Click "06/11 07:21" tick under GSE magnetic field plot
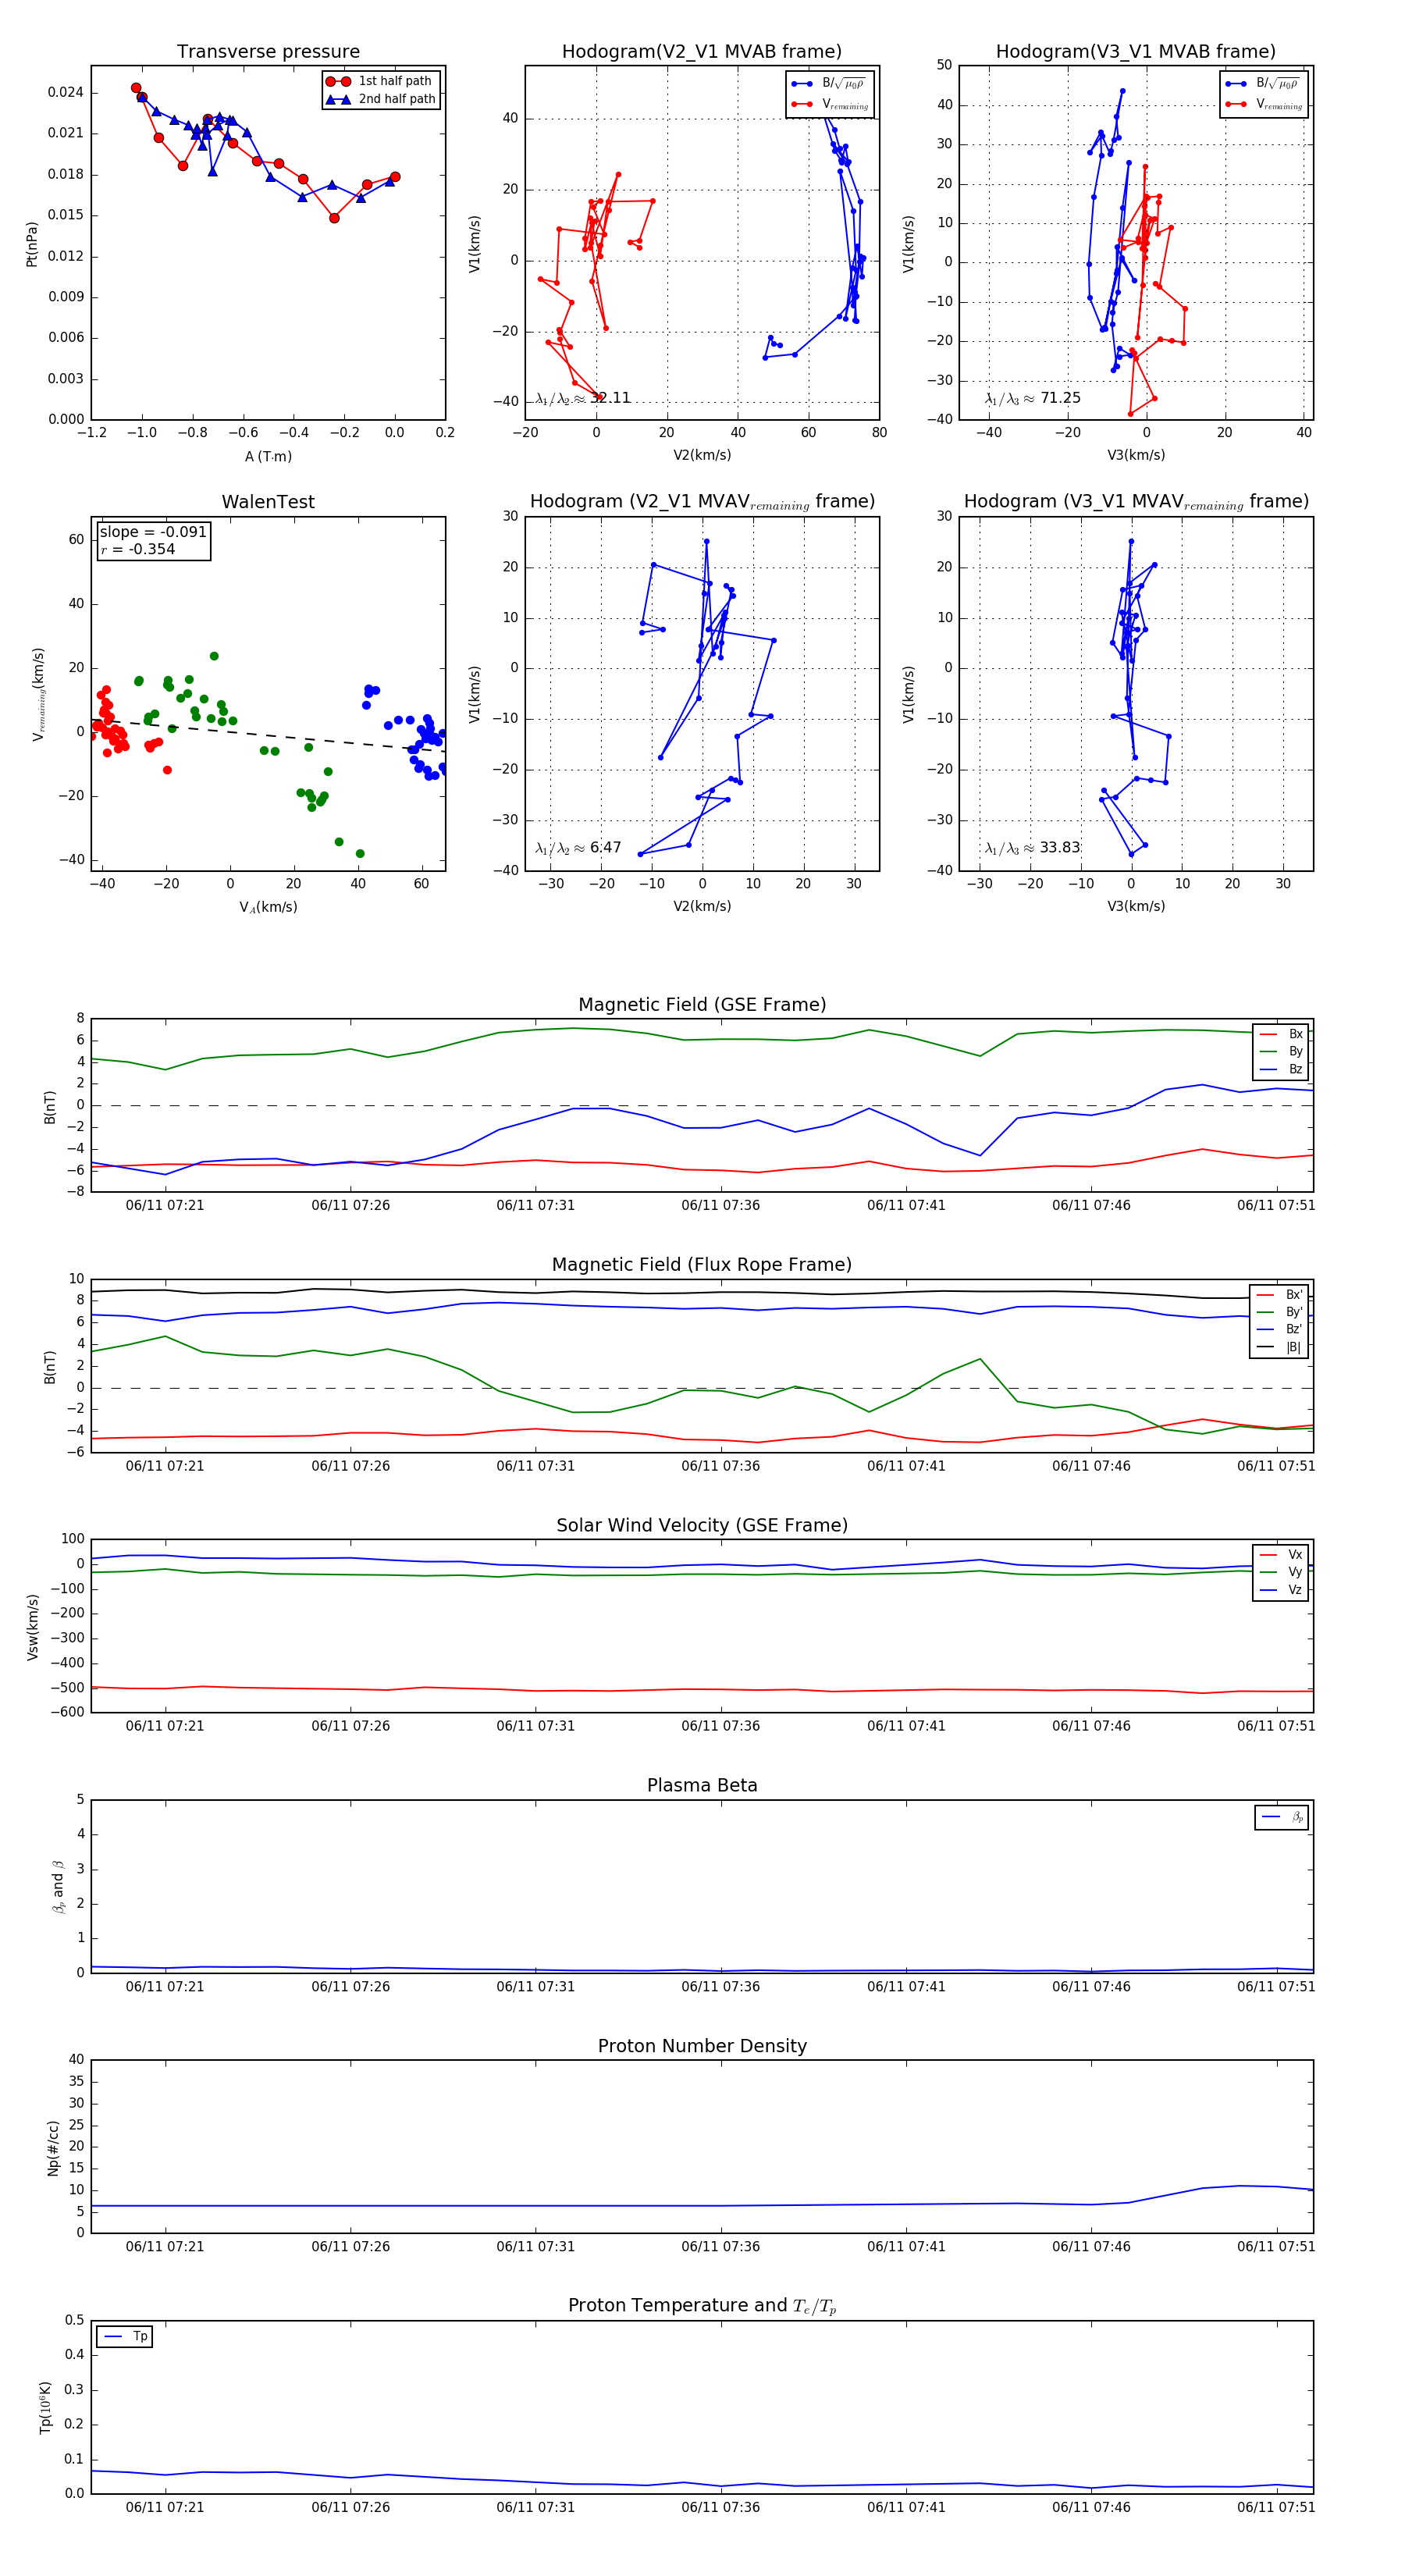The image size is (1405, 2576). [x=164, y=1205]
